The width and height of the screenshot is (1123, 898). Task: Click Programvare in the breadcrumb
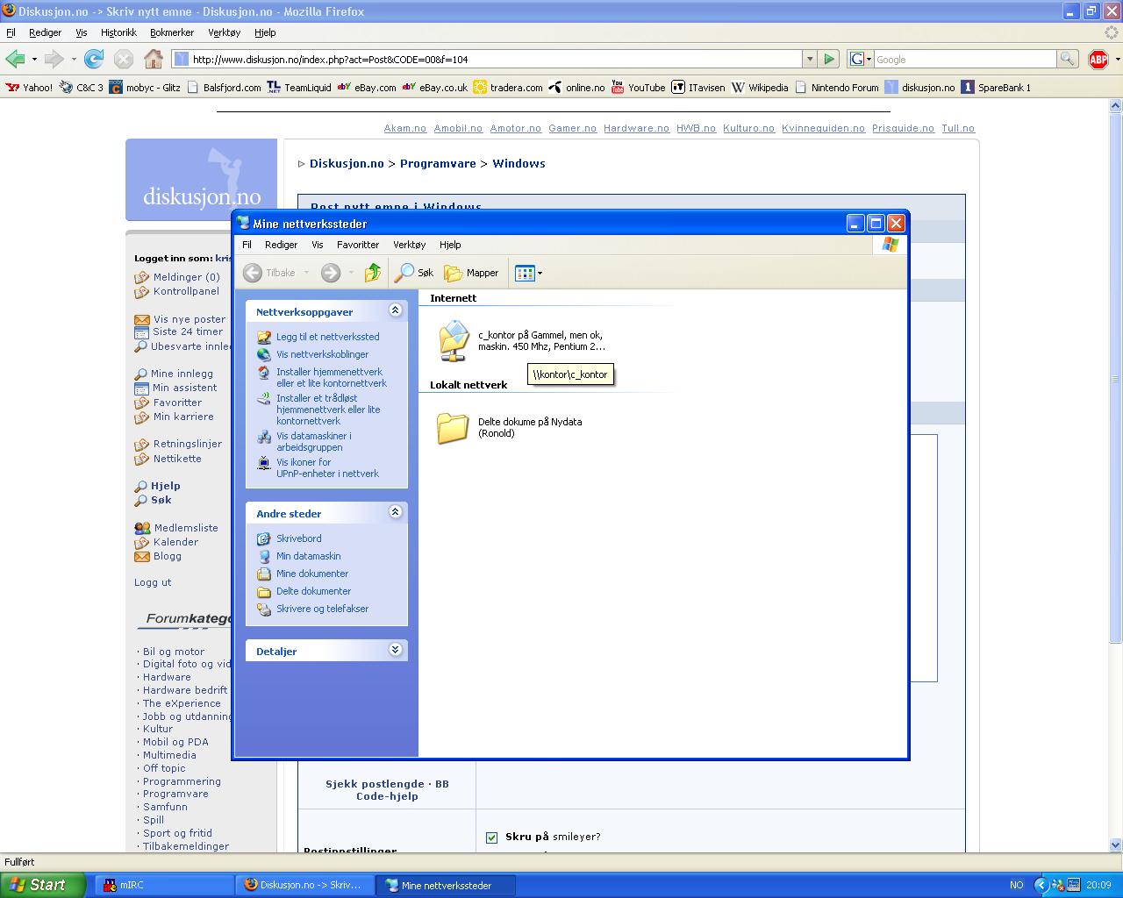pos(438,164)
